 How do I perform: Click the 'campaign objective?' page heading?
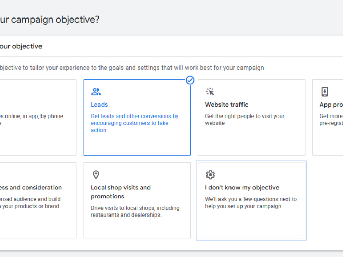tap(50, 20)
